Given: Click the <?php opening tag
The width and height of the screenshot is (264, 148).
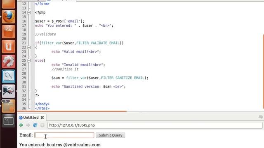Looking at the screenshot, I should coord(40,12).
